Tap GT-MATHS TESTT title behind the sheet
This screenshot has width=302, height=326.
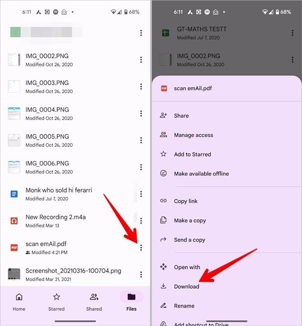[x=202, y=29]
